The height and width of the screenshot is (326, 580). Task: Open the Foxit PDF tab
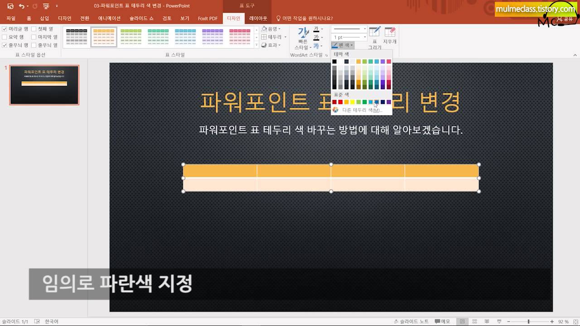[x=208, y=19]
